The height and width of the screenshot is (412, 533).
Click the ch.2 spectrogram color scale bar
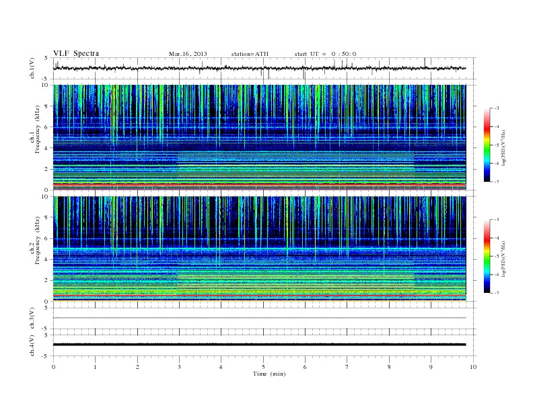point(487,256)
